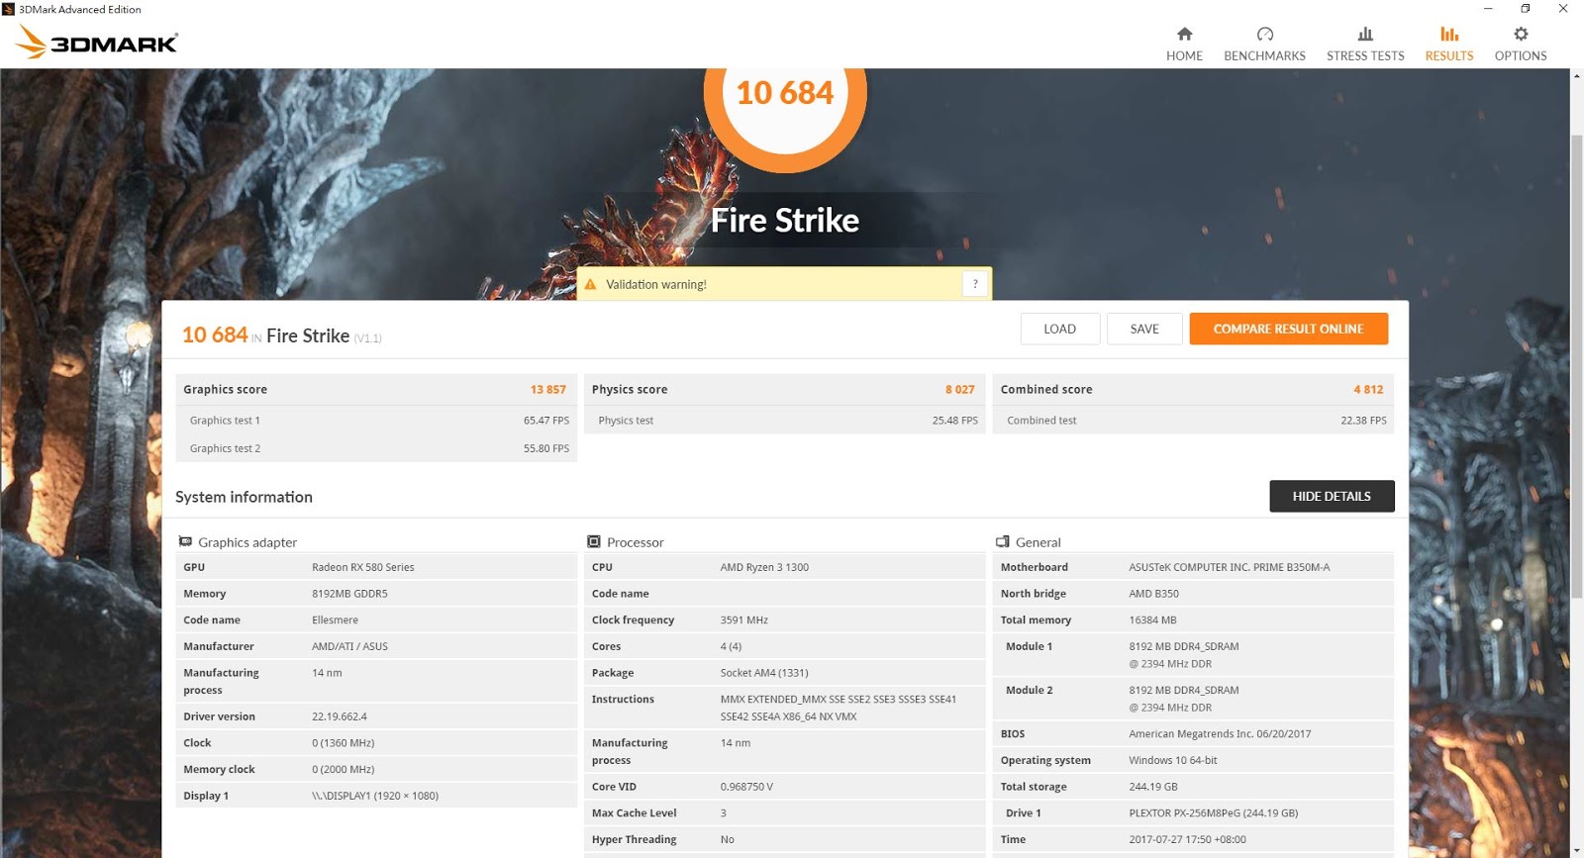Click the Fire Strike title banner

785,220
